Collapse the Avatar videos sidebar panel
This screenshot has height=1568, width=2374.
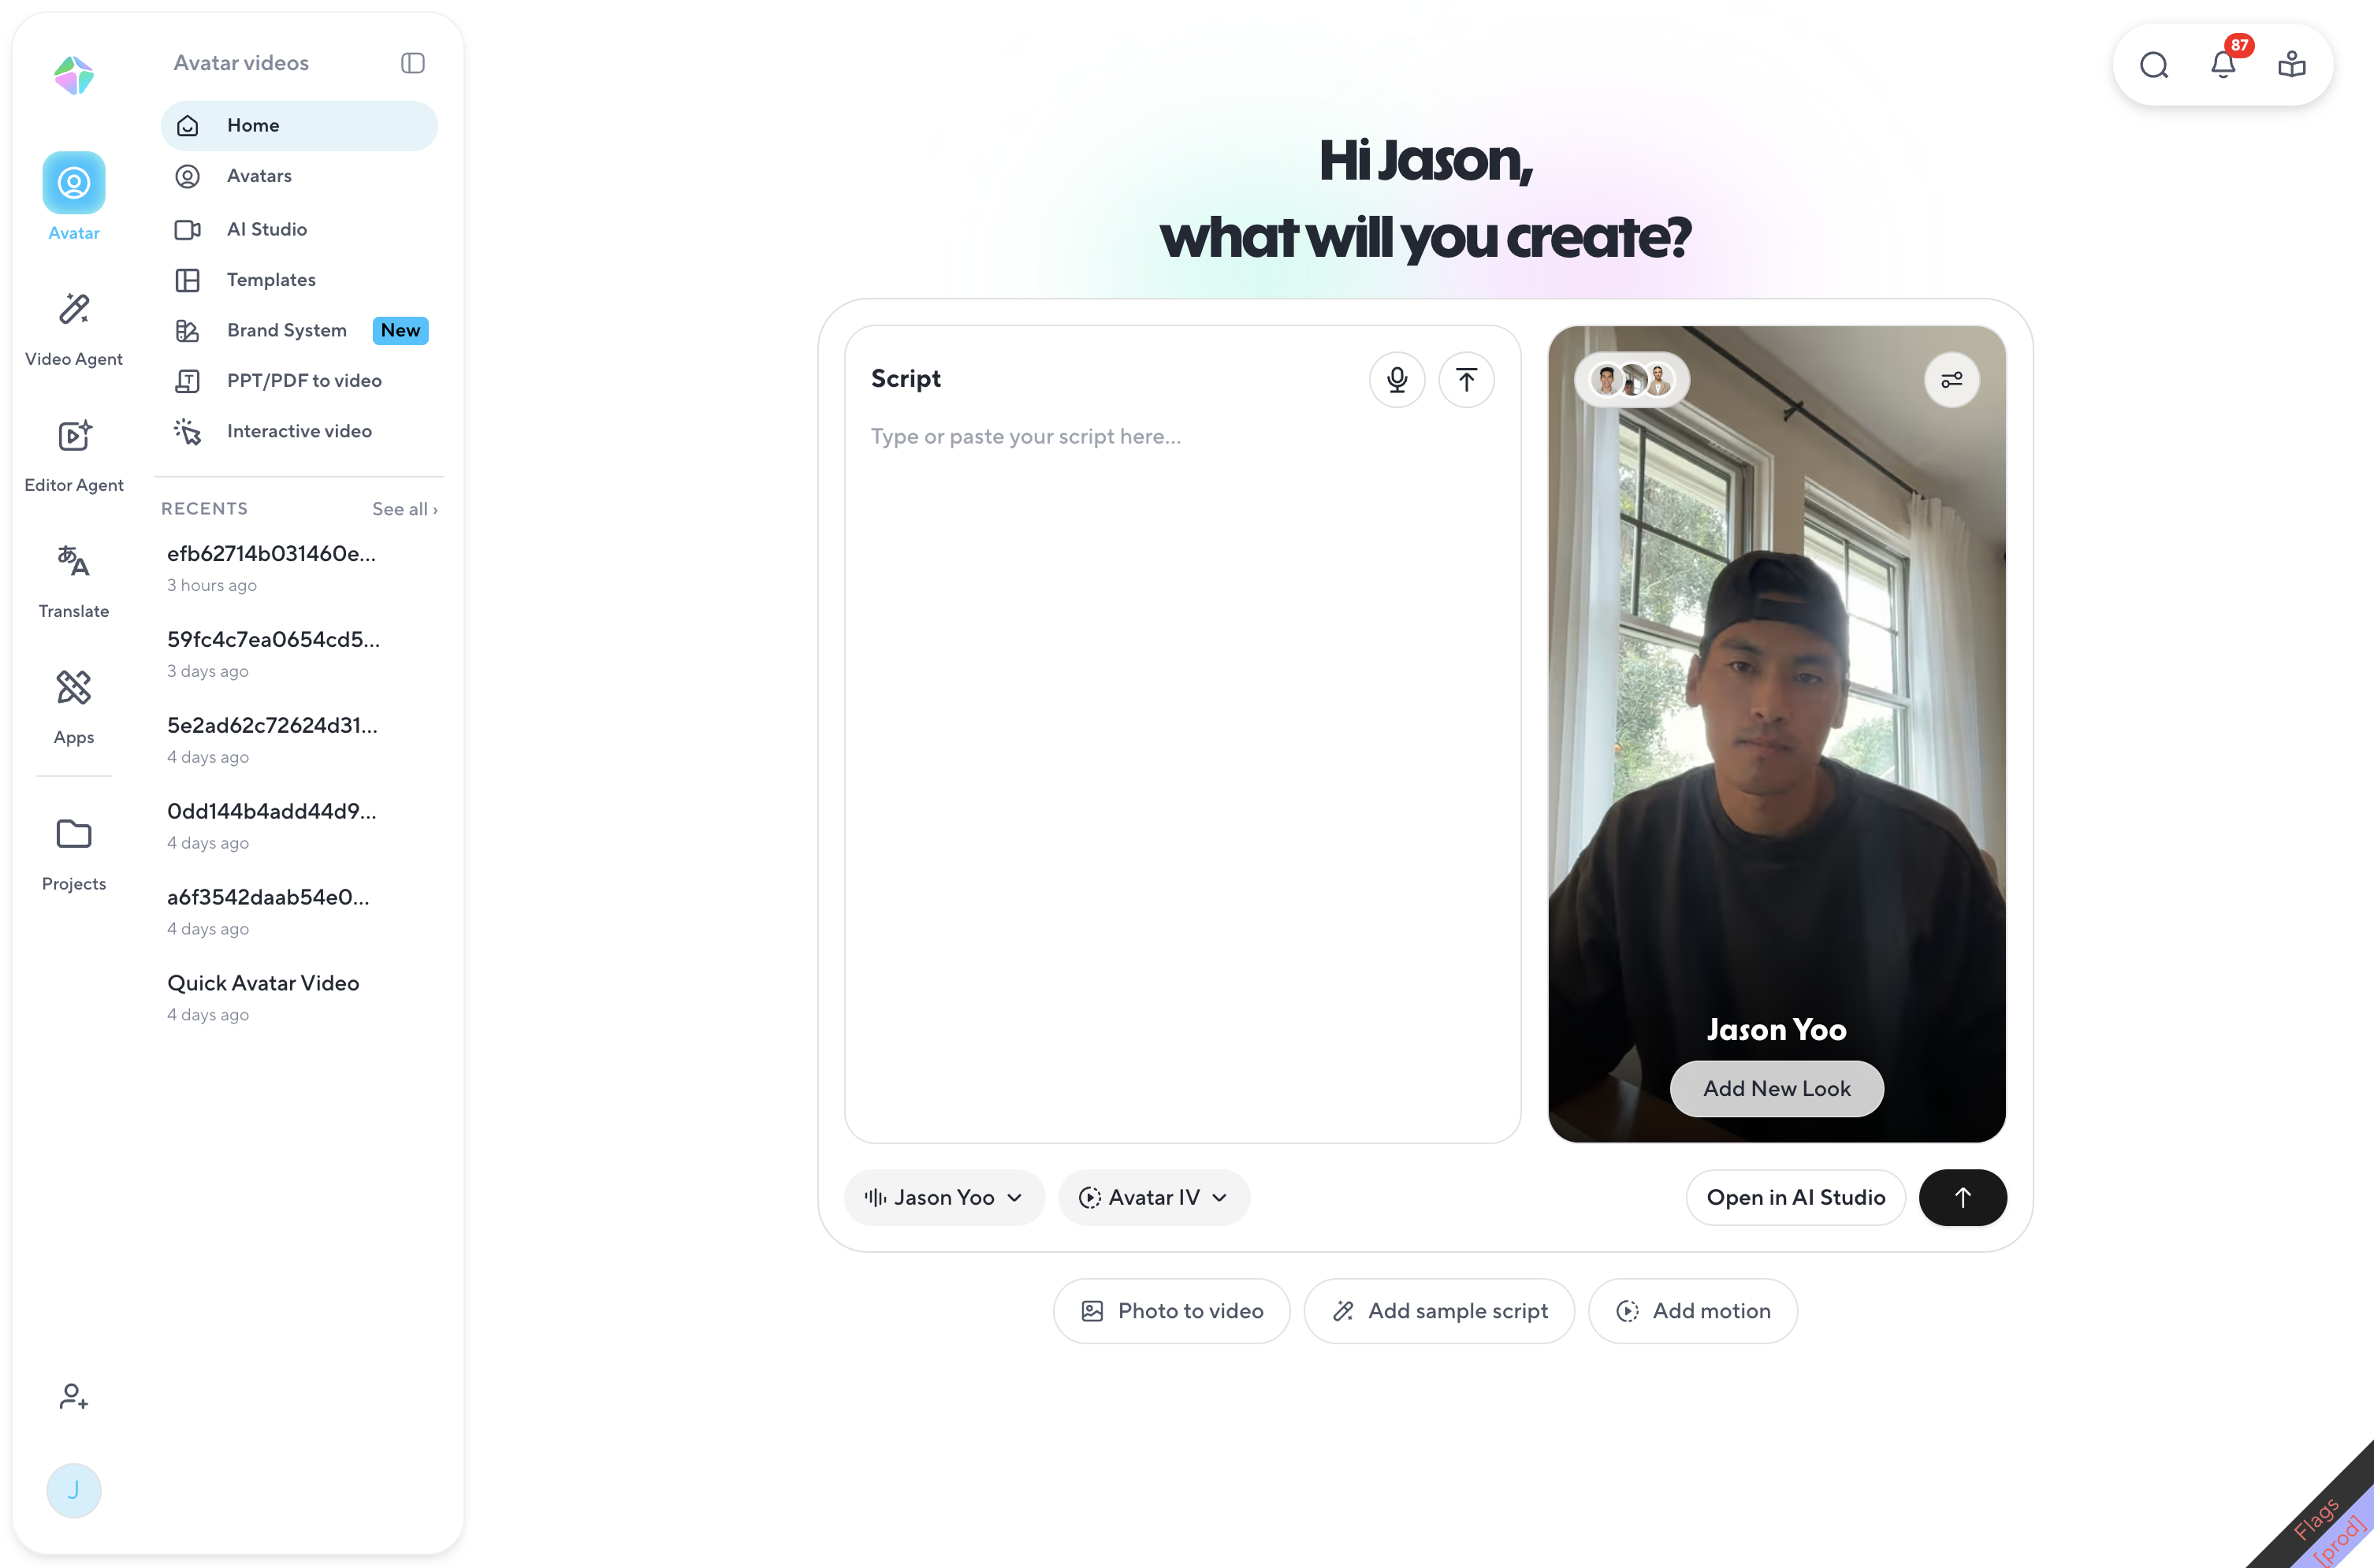(412, 63)
